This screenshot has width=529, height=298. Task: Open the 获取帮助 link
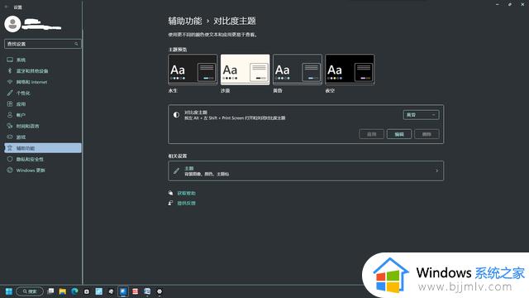point(186,193)
